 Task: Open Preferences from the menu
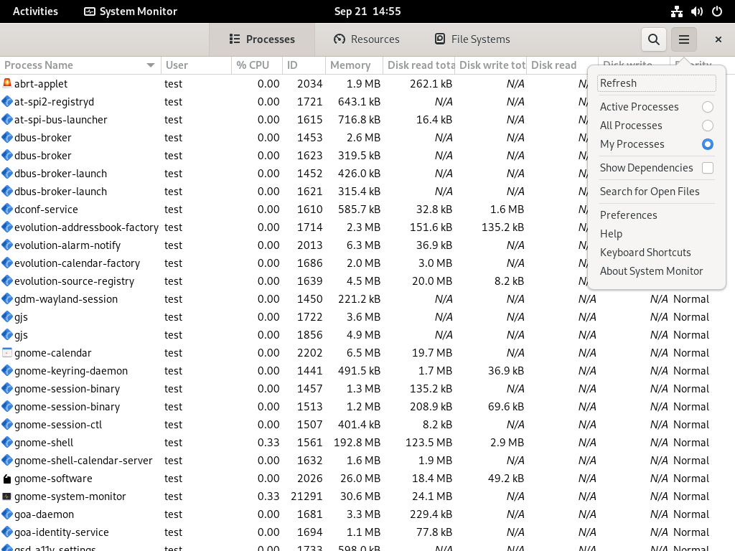(x=657, y=215)
